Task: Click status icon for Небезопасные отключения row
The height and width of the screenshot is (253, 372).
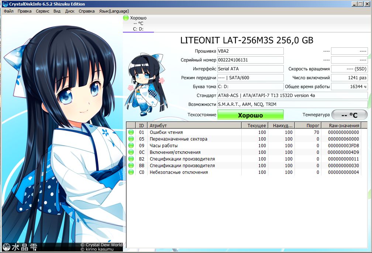Action: [x=131, y=172]
